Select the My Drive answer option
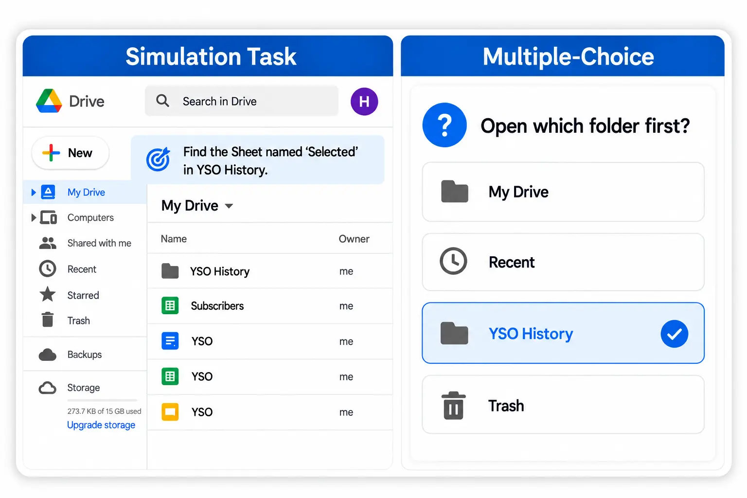The image size is (747, 498). point(563,192)
